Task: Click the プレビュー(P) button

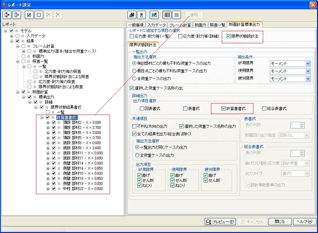Action: pyautogui.click(x=220, y=222)
